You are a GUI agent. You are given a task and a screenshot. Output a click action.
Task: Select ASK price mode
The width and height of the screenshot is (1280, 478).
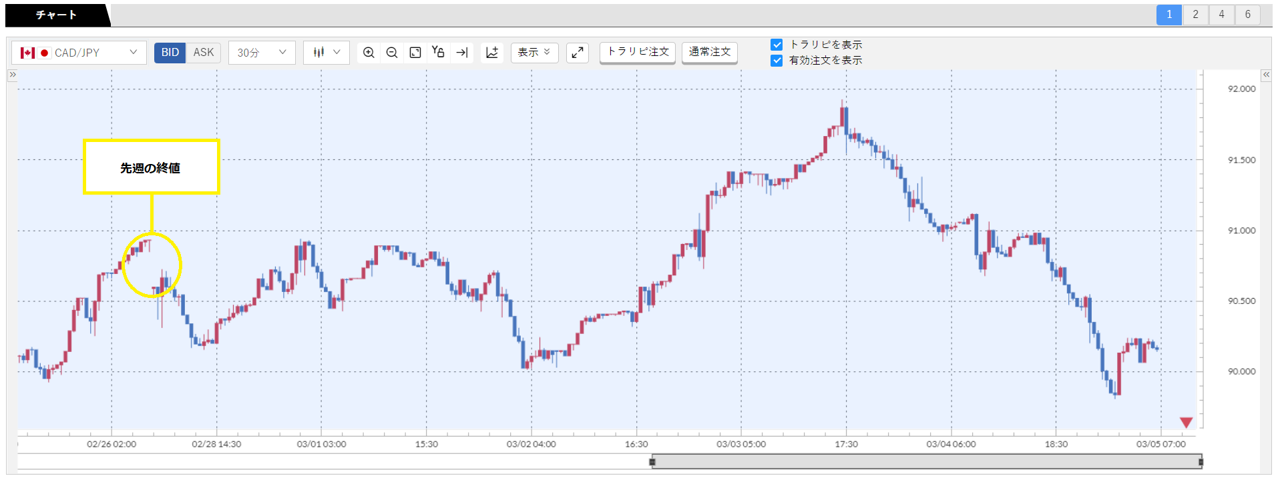pos(204,53)
